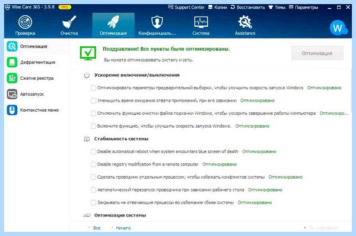The height and width of the screenshot is (236, 356).
Task: Click Оптимизировано status after blue screen item
Action: coord(259,151)
